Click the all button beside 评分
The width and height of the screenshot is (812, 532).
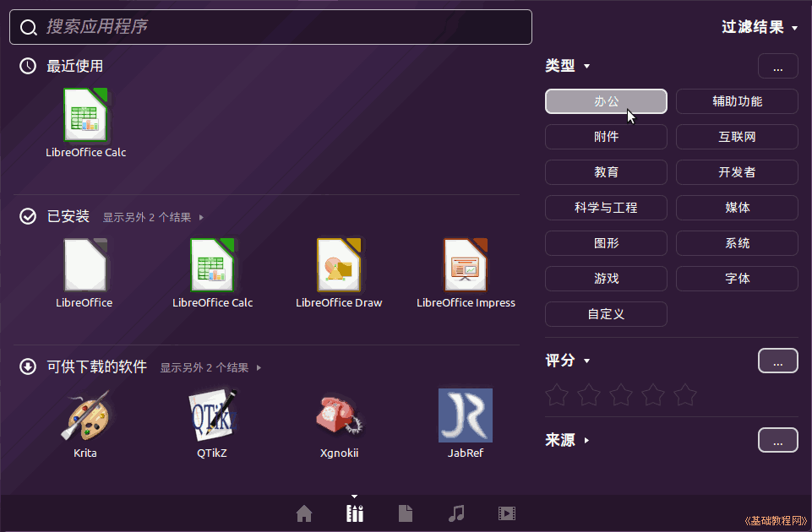777,361
